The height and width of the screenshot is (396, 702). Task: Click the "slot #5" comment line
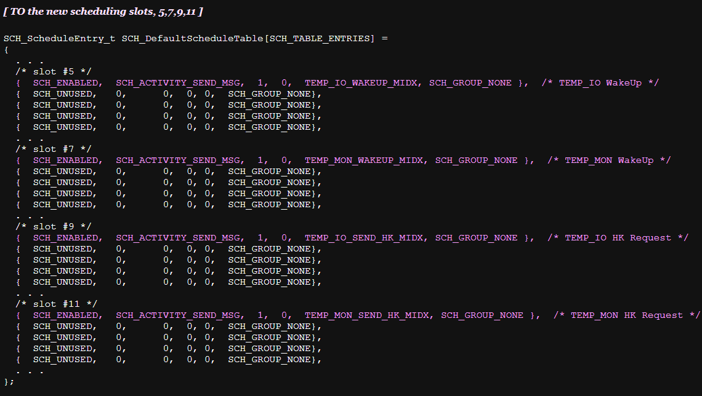[x=54, y=72]
